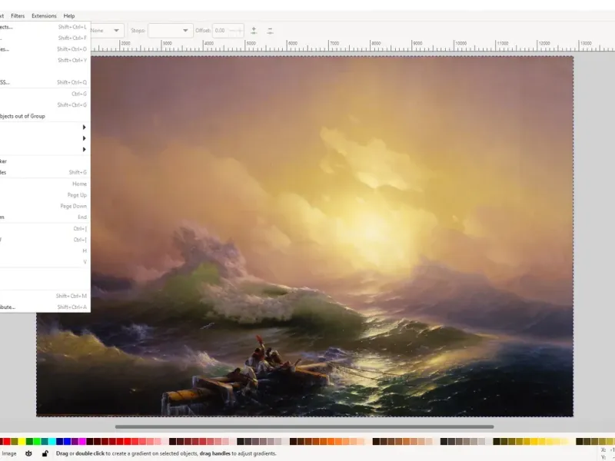Choose the menu entry with shortcut H
The image size is (615, 461).
[x=45, y=251]
